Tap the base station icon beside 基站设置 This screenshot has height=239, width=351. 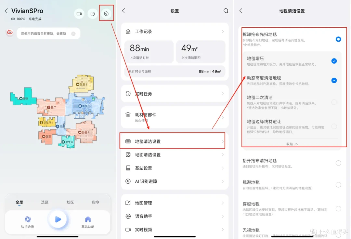(128, 168)
